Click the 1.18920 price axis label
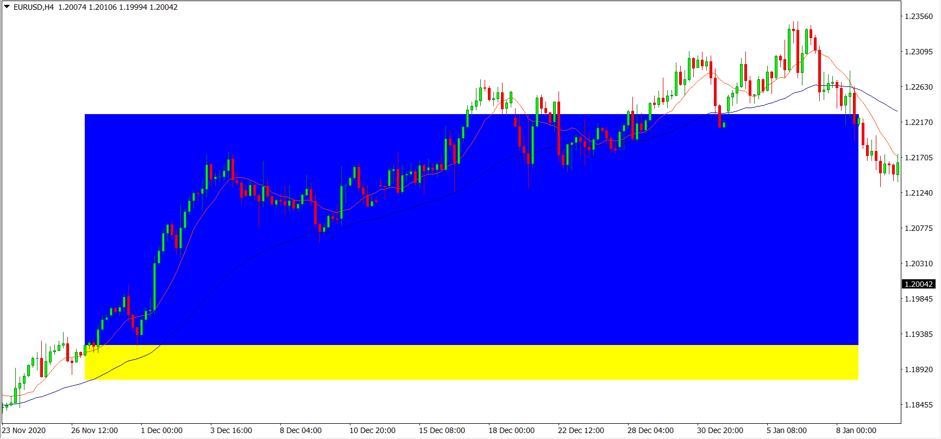The height and width of the screenshot is (439, 941). tap(919, 369)
